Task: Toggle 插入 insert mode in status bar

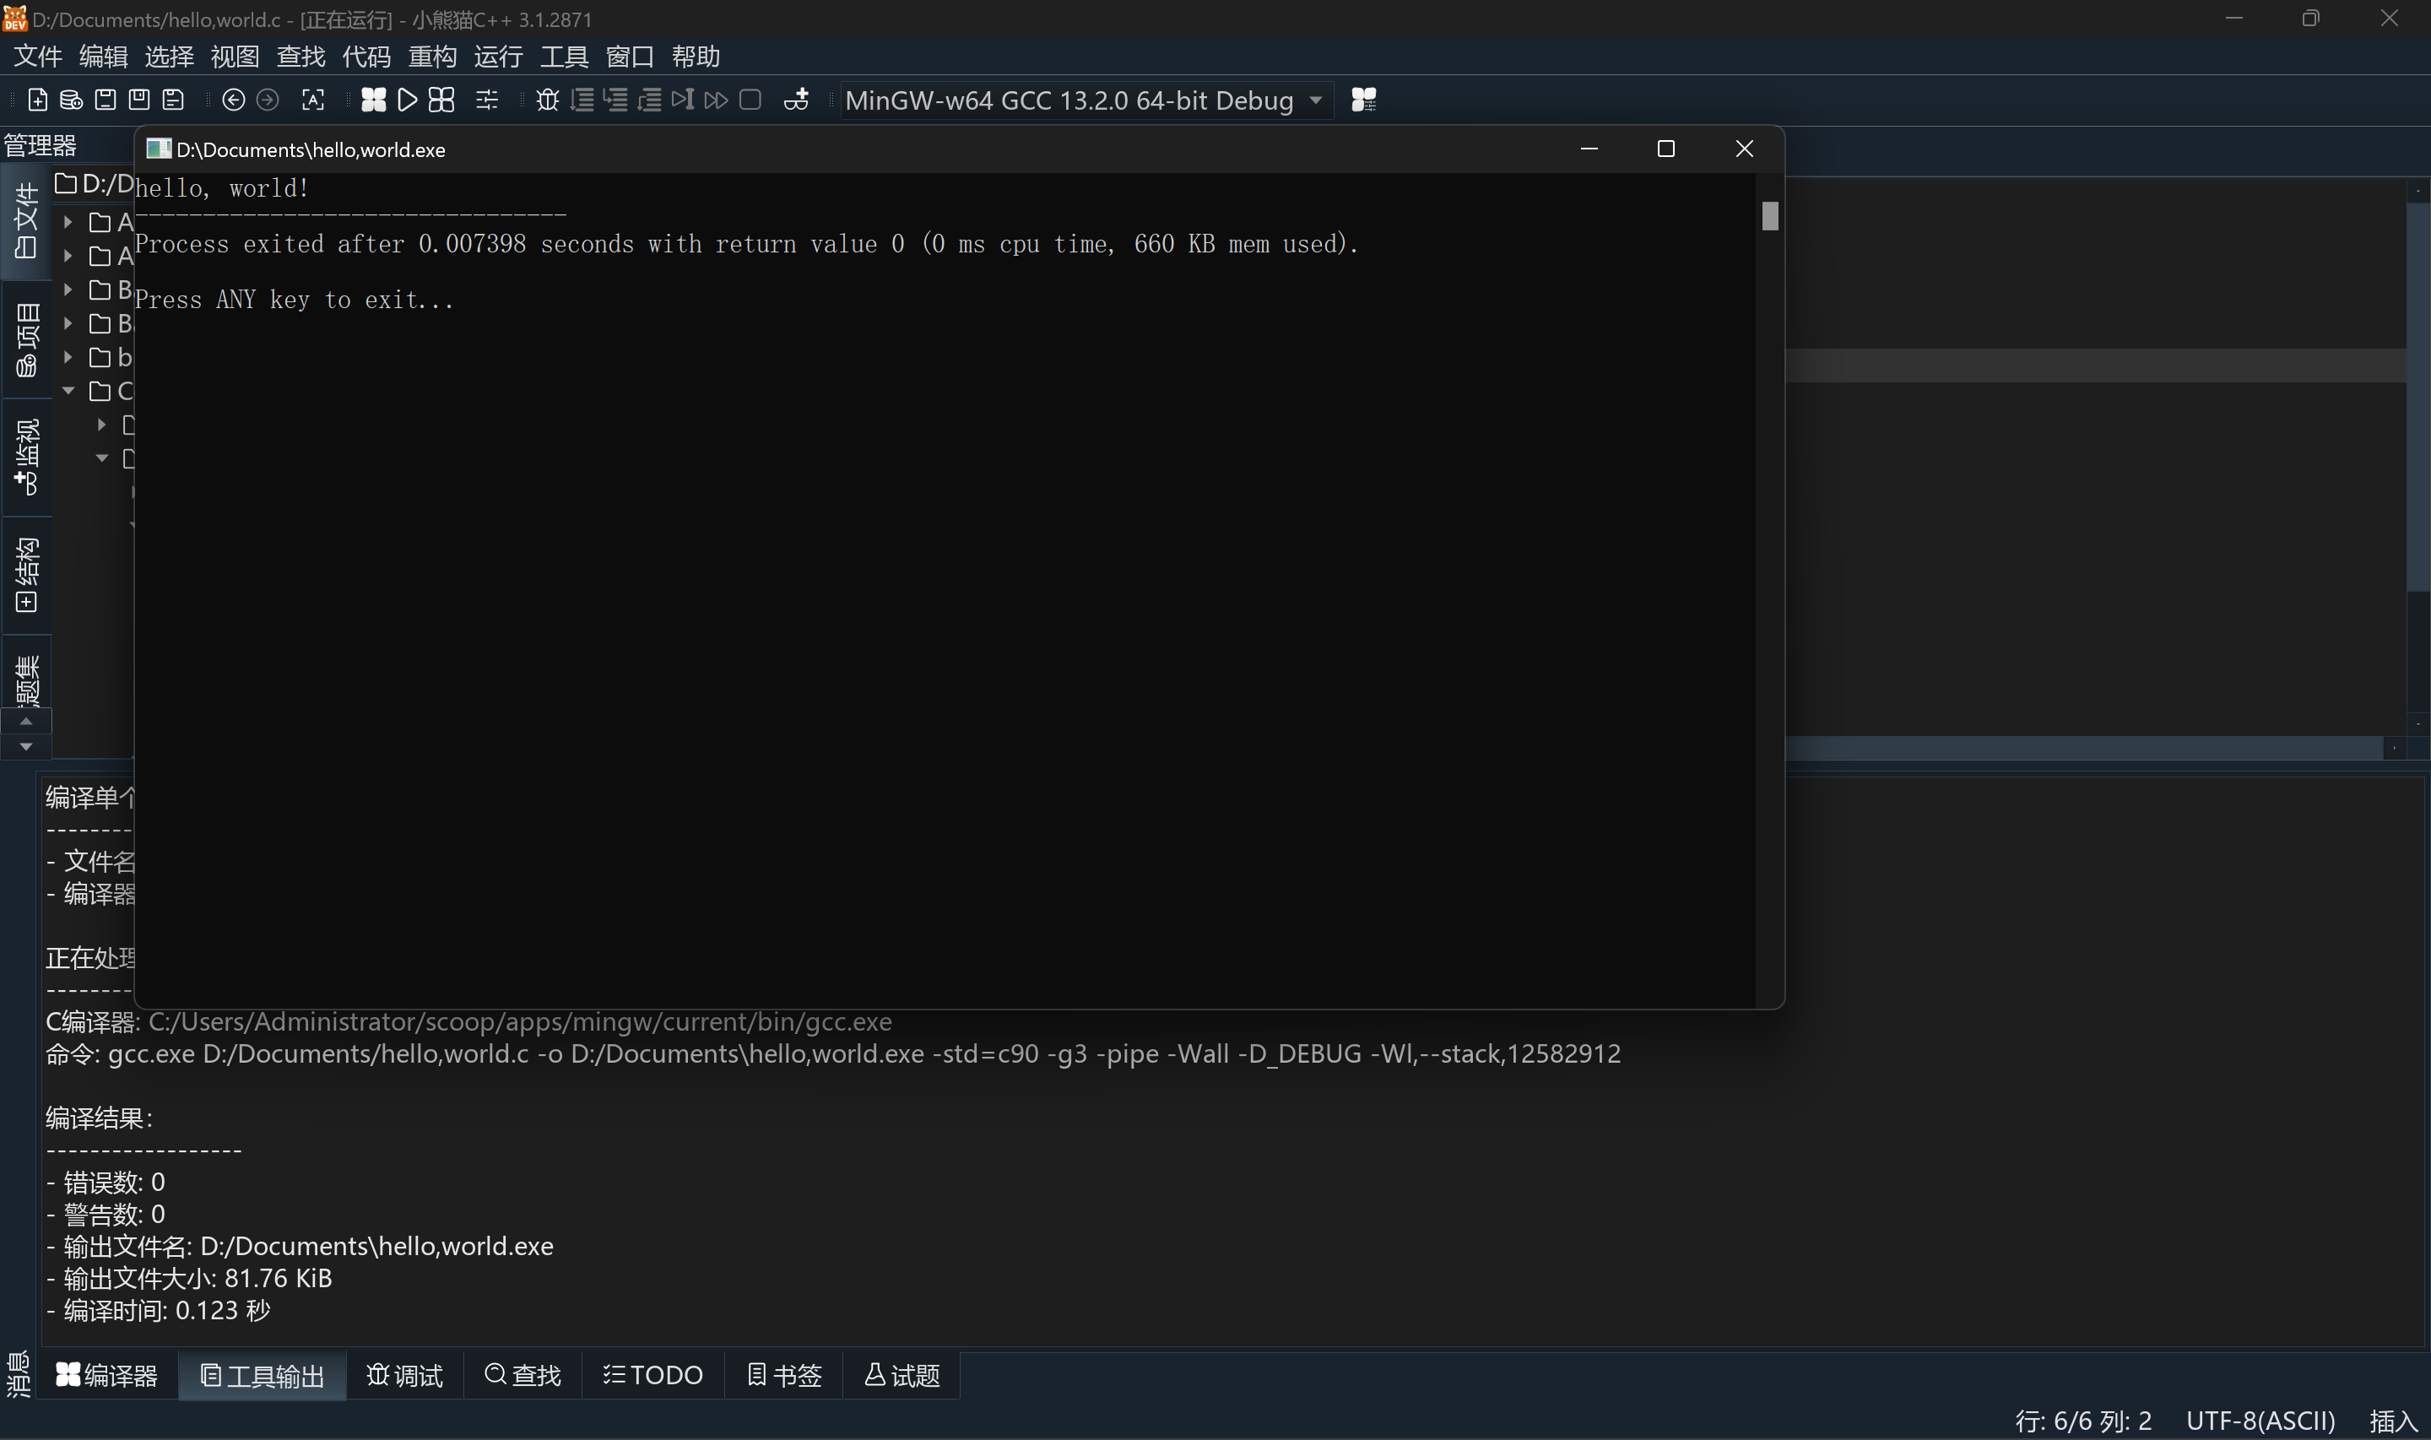Action: tap(2393, 1421)
